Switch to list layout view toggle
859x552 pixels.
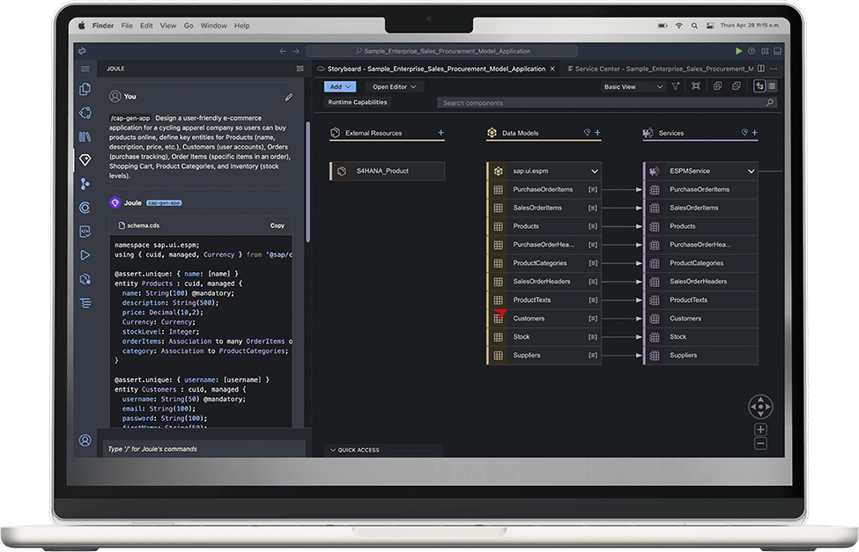click(x=772, y=86)
